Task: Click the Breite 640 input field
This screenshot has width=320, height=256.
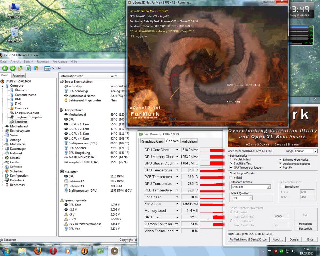Action: tap(308, 192)
